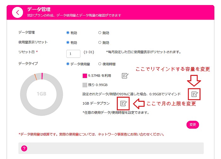Edit the 9.57MB used data value
This screenshot has height=159, width=221.
point(125,76)
